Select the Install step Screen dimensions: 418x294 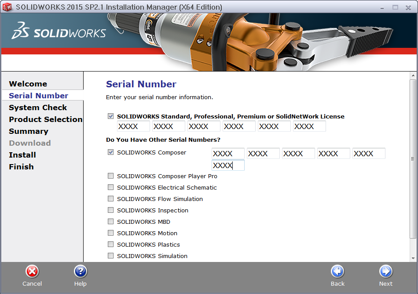[x=22, y=155]
